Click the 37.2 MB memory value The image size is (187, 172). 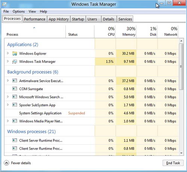(128, 81)
